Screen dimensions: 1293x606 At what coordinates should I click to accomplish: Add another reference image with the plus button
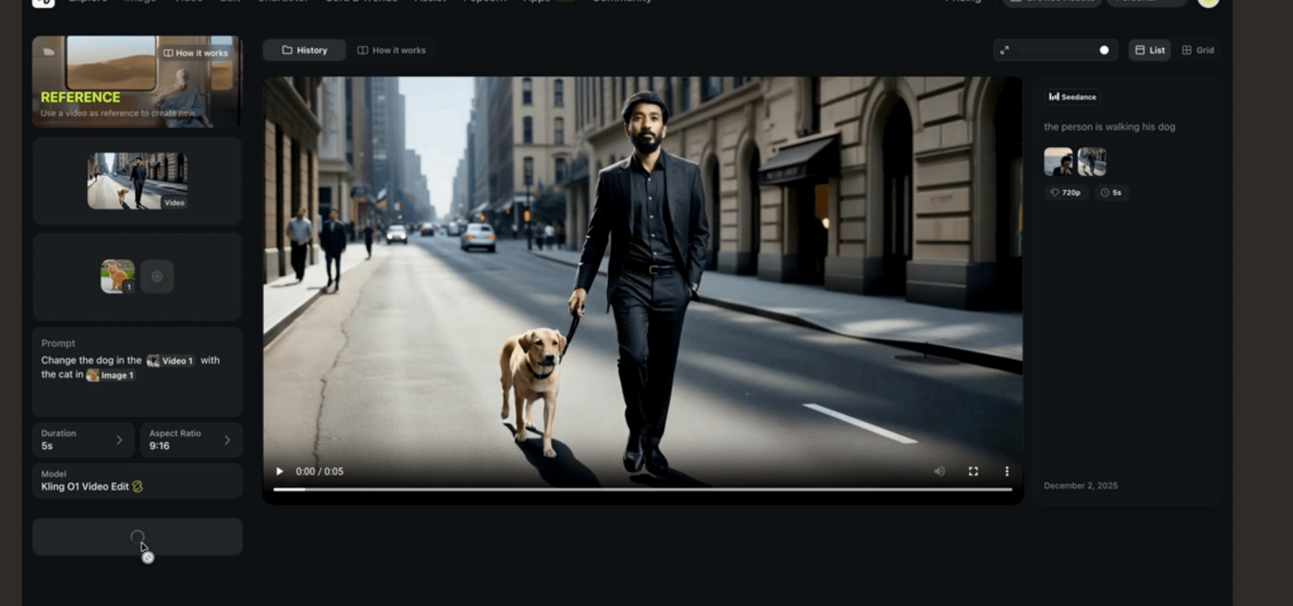[157, 277]
